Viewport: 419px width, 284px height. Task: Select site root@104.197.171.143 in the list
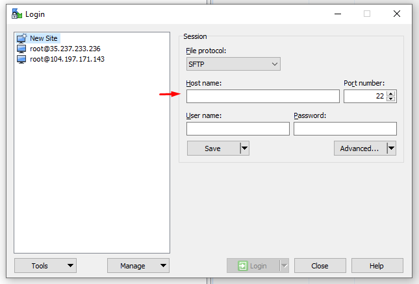click(x=67, y=59)
